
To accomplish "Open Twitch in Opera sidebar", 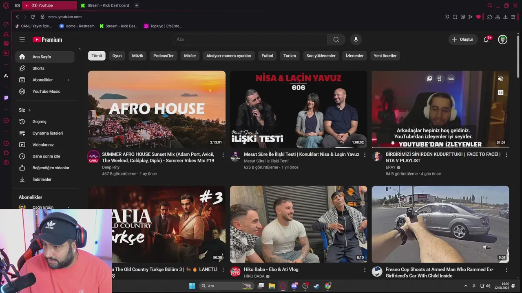I will (x=6, y=98).
